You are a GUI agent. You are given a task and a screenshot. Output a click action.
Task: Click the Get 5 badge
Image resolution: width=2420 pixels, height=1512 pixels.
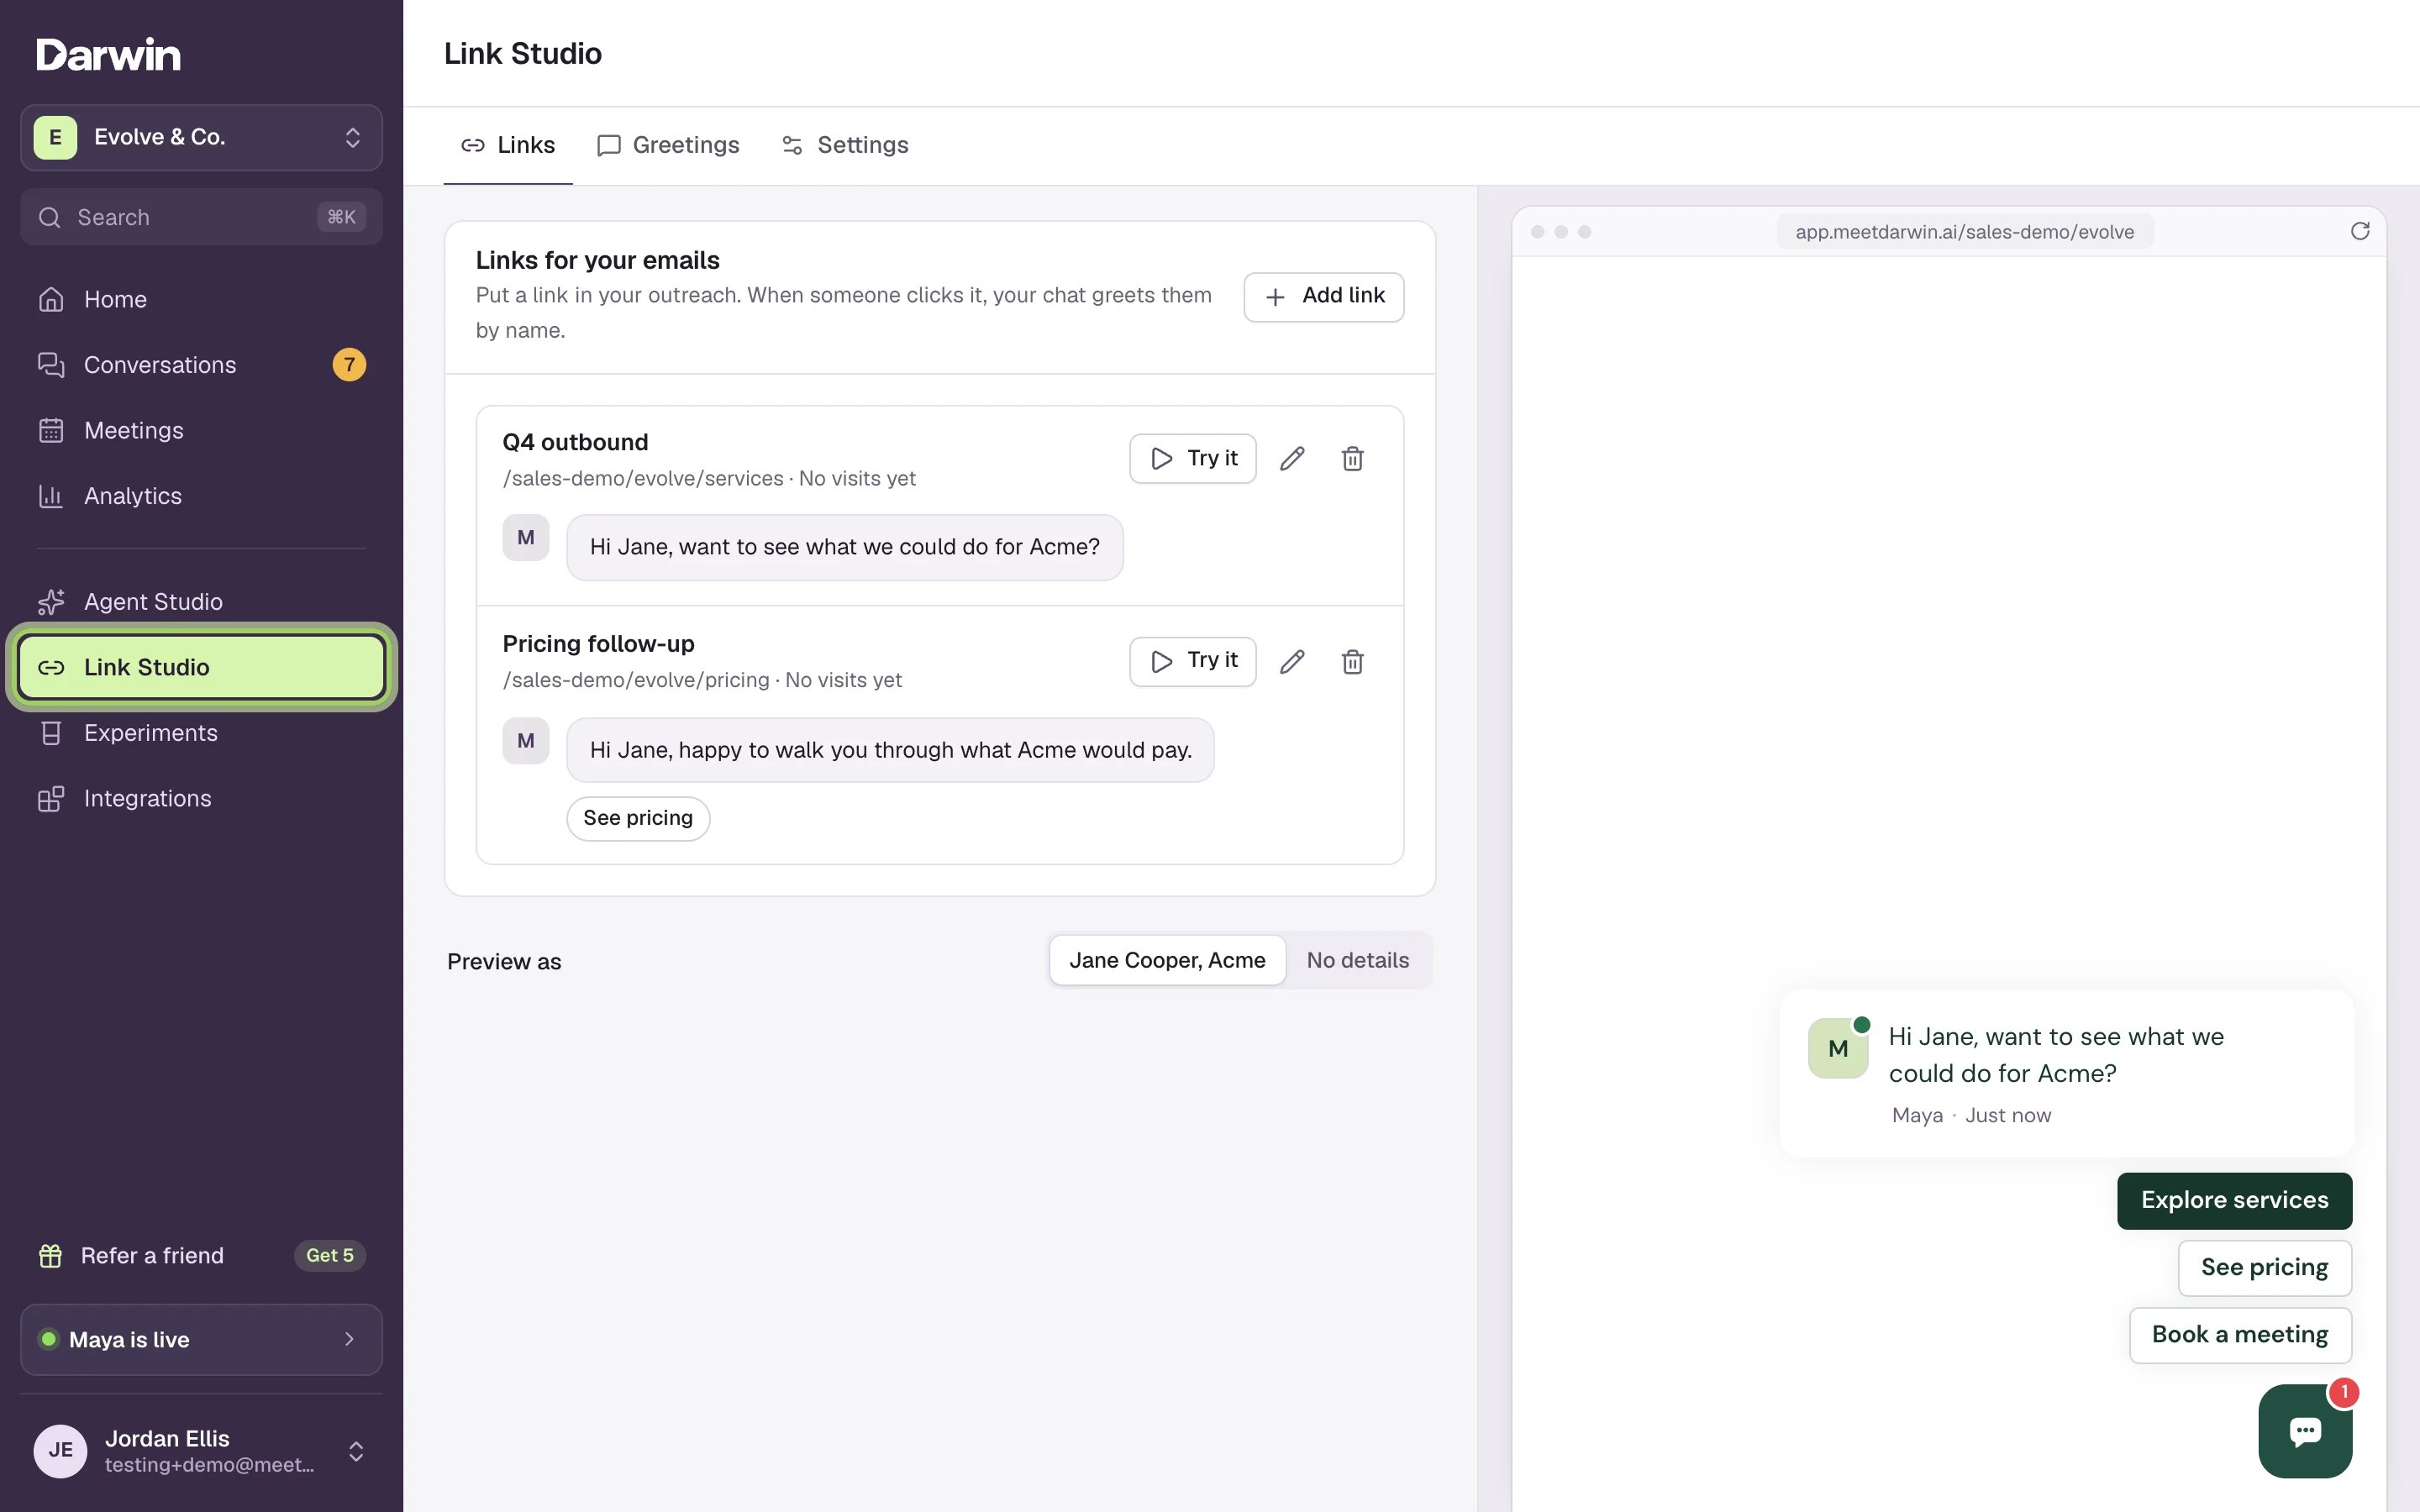[330, 1255]
